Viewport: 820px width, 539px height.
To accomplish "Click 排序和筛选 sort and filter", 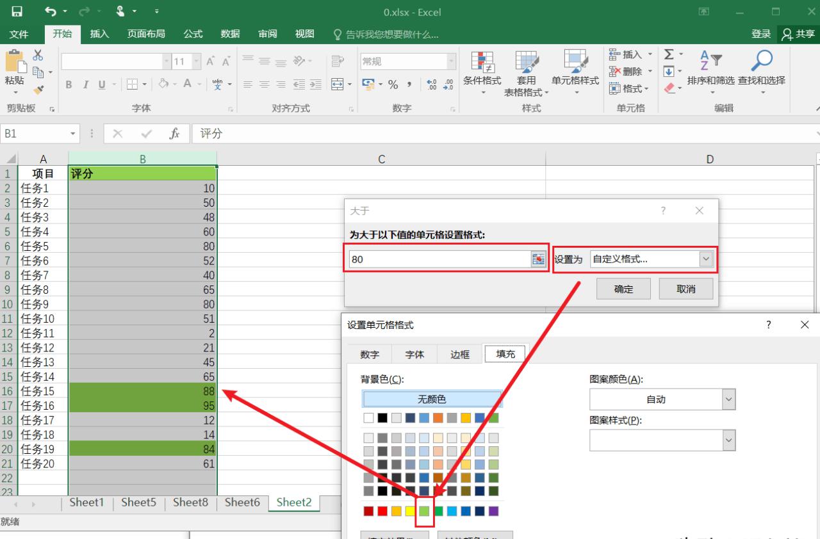I will click(710, 72).
